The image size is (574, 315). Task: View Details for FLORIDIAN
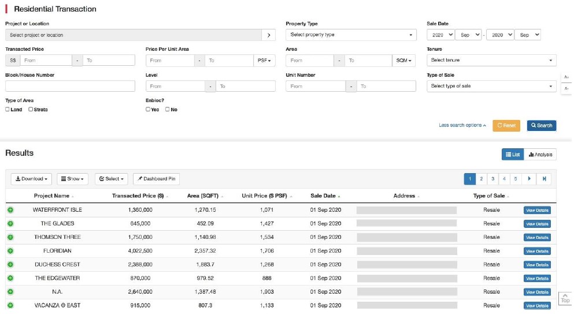point(537,251)
